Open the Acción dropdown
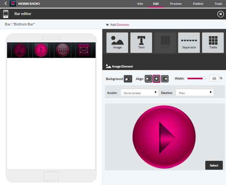The width and height of the screenshot is (226, 185). click(140, 93)
